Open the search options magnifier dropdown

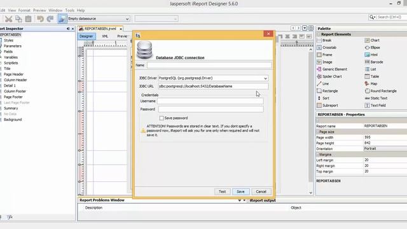(x=373, y=17)
